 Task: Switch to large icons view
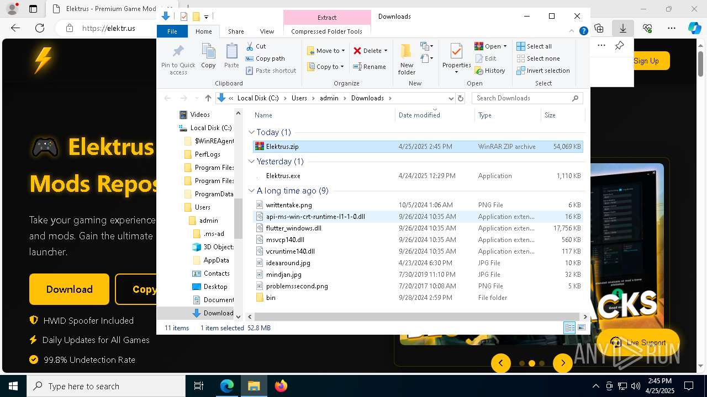581,328
